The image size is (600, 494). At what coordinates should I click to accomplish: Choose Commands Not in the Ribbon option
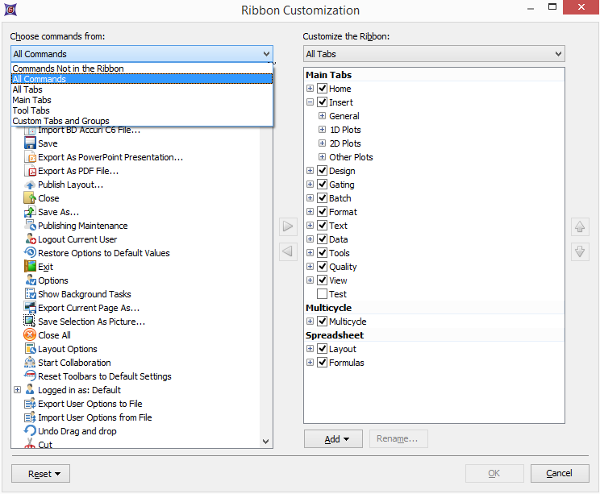(x=68, y=68)
